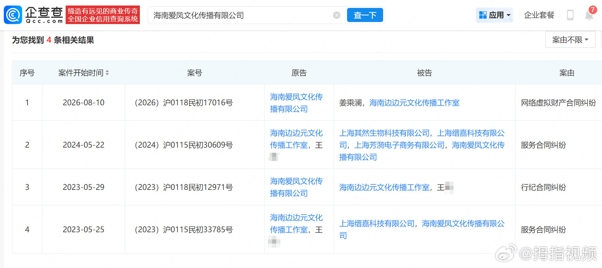Click the 应用 grid icon
This screenshot has width=602, height=268.
[483, 15]
